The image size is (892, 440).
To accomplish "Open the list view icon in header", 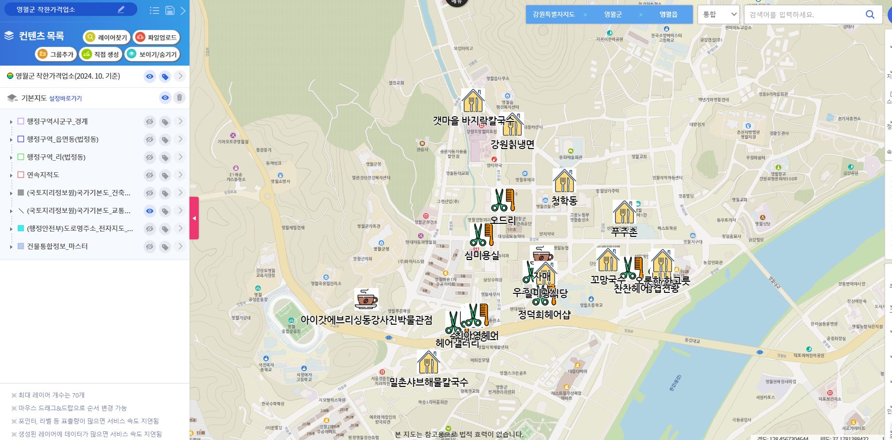I will point(155,11).
